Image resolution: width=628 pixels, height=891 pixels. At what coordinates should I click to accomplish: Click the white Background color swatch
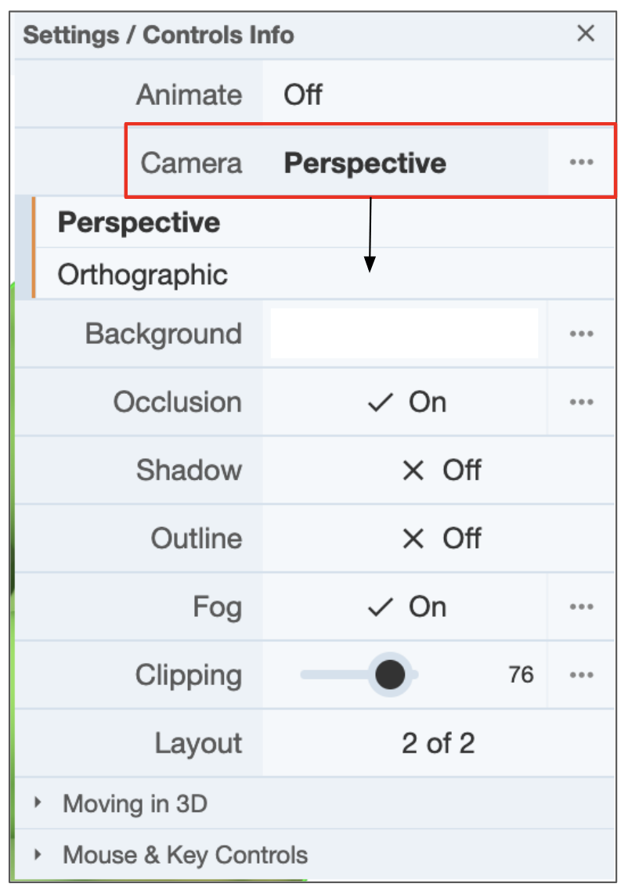pyautogui.click(x=404, y=334)
